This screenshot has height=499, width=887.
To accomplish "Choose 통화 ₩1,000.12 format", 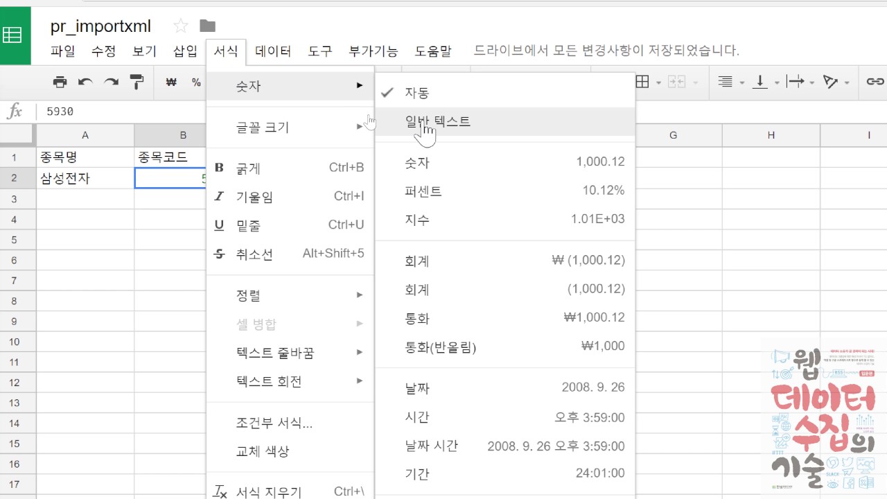I will [x=505, y=318].
